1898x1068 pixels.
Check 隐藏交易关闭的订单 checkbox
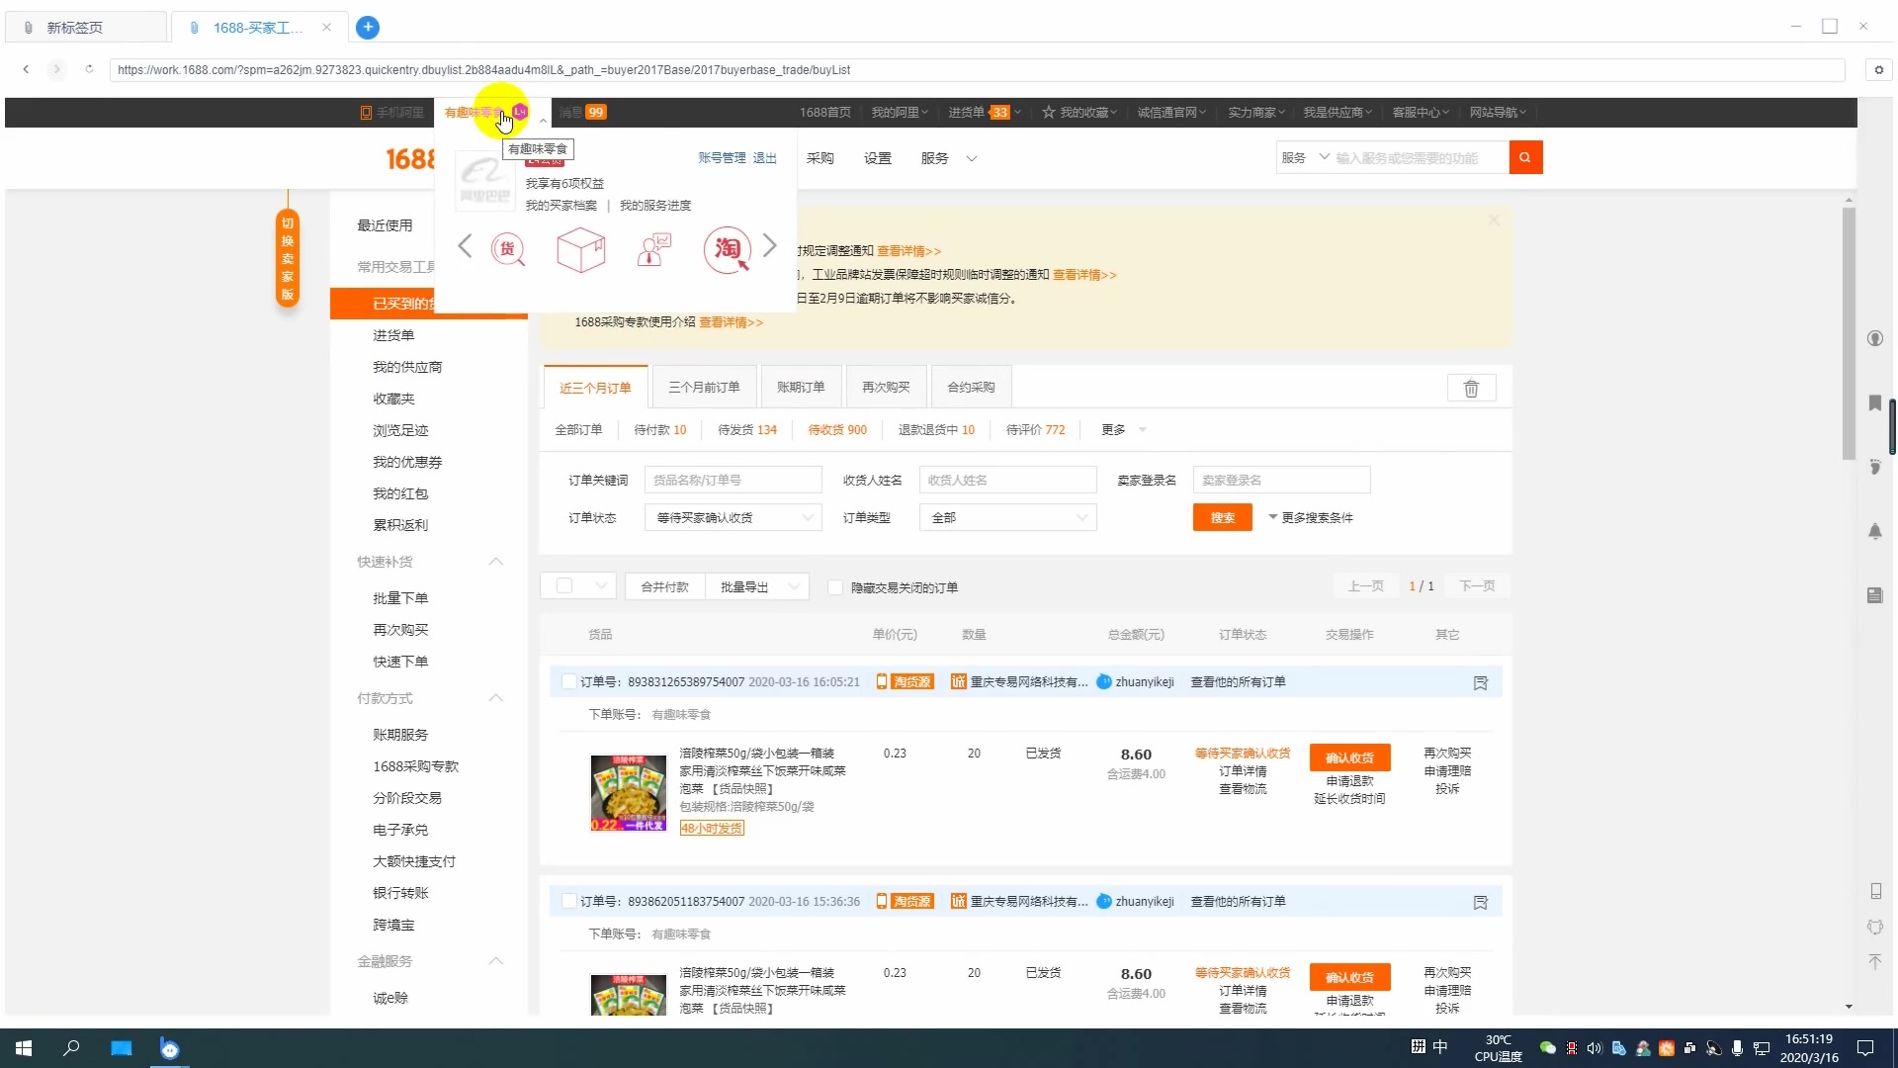(835, 587)
